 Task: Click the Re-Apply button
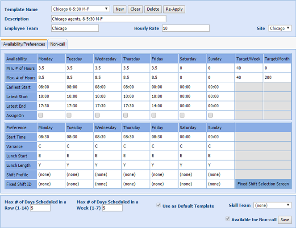coord(174,9)
